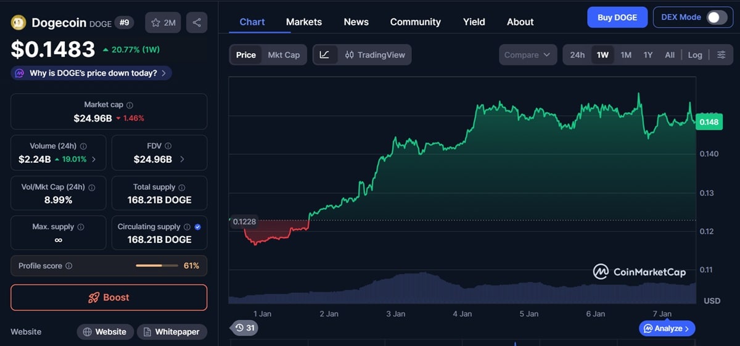The height and width of the screenshot is (346, 740).
Task: Set chart range to 1M
Action: [x=626, y=55]
